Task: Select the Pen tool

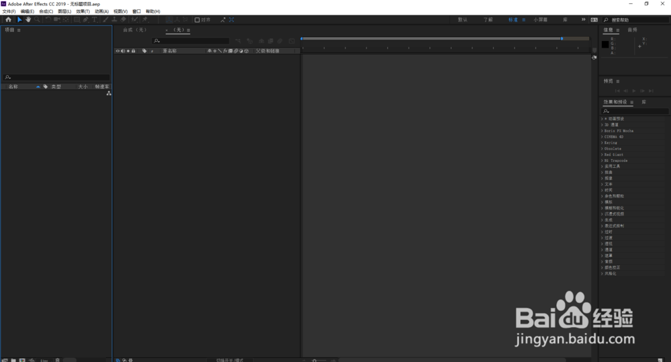Action: (x=86, y=19)
